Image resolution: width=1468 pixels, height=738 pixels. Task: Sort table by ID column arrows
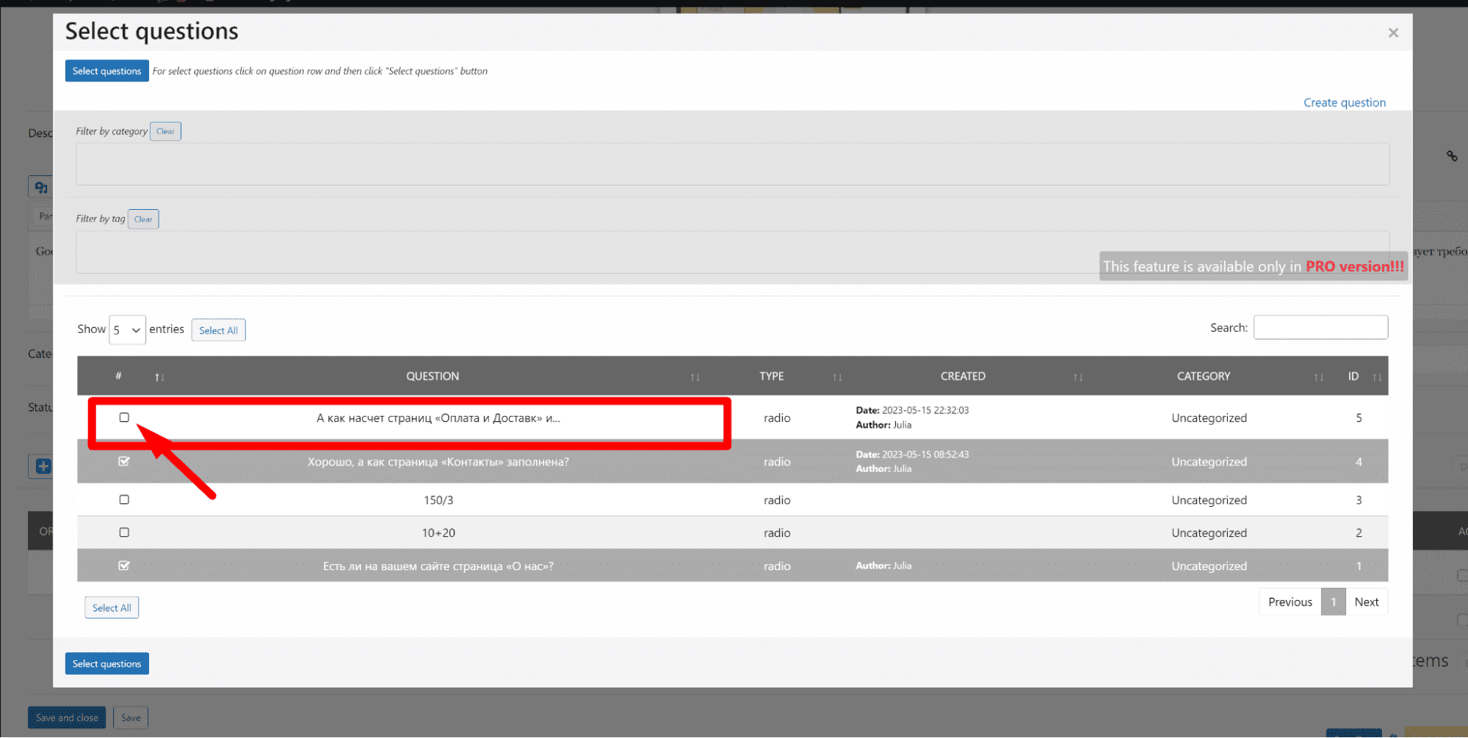(1376, 377)
